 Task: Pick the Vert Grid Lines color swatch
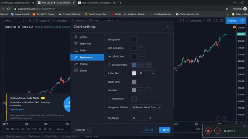point(134,48)
